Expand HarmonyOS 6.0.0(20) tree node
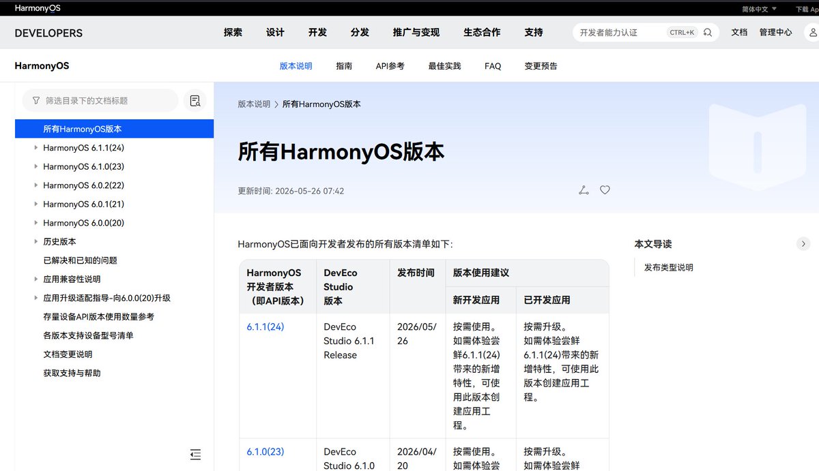Viewport: 819px width, 471px height. [x=35, y=223]
